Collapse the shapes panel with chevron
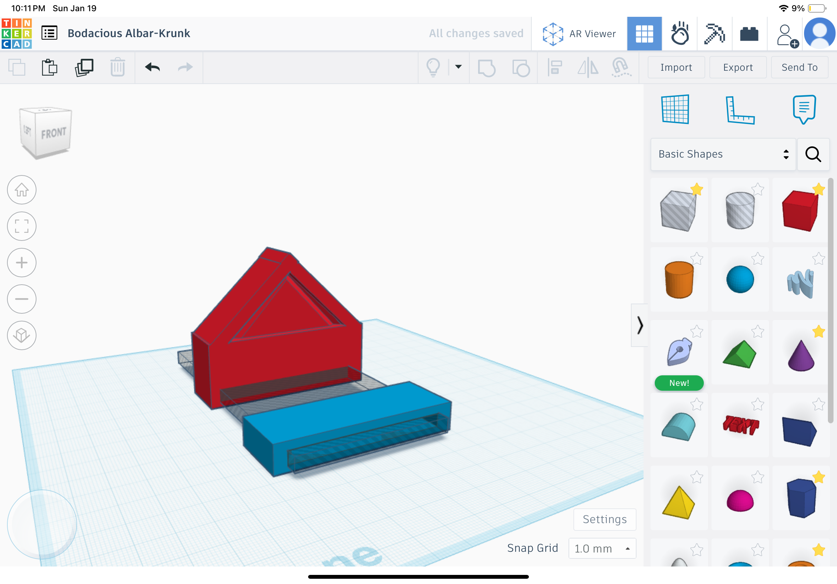The image size is (837, 584). (640, 325)
